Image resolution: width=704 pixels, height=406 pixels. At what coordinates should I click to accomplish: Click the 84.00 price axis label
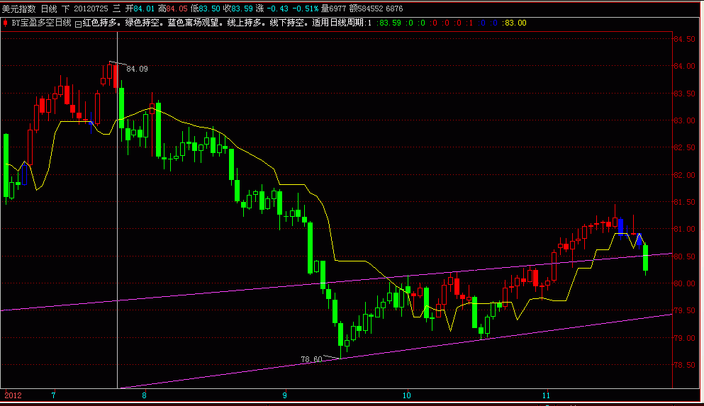pyautogui.click(x=685, y=66)
